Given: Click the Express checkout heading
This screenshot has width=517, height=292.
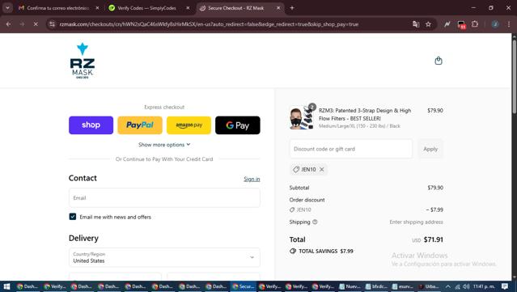Looking at the screenshot, I should (164, 107).
